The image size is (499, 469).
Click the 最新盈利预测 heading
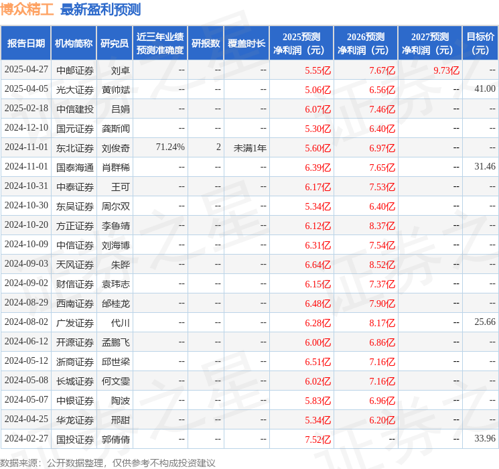[x=100, y=9]
